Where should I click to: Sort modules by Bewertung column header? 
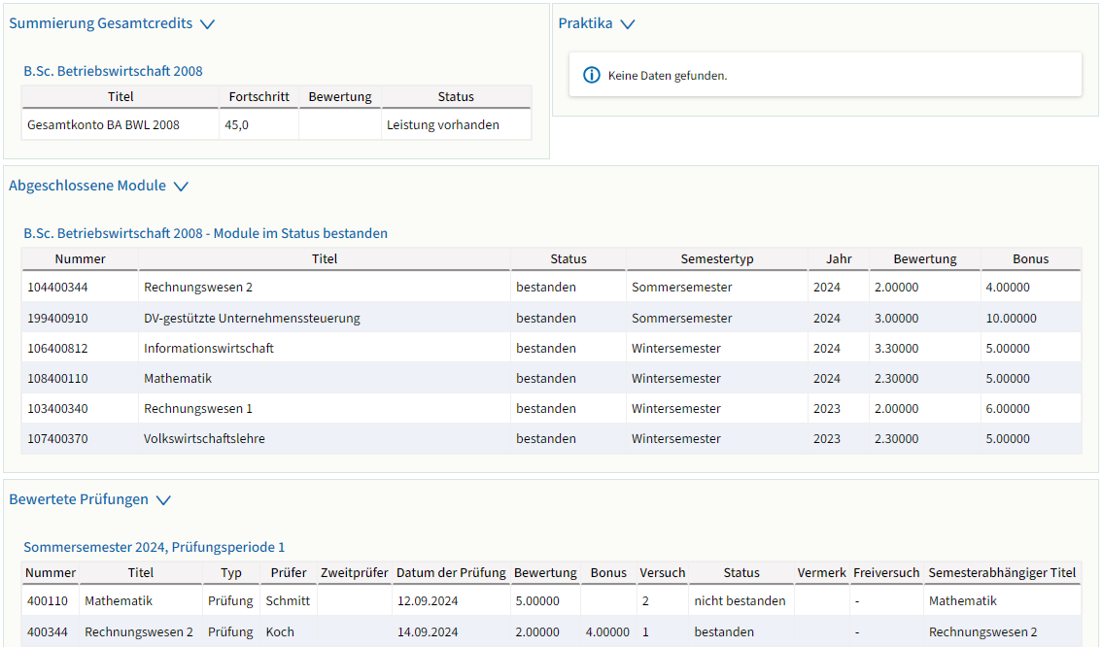coord(924,258)
